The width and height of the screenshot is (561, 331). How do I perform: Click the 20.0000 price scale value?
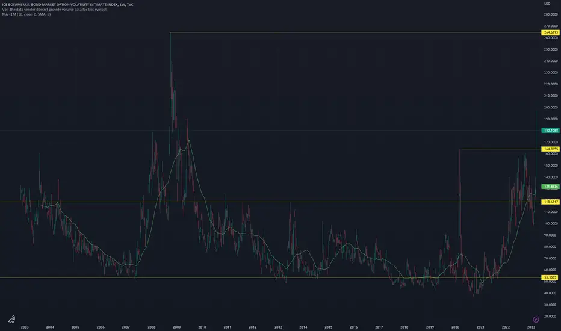551,317
